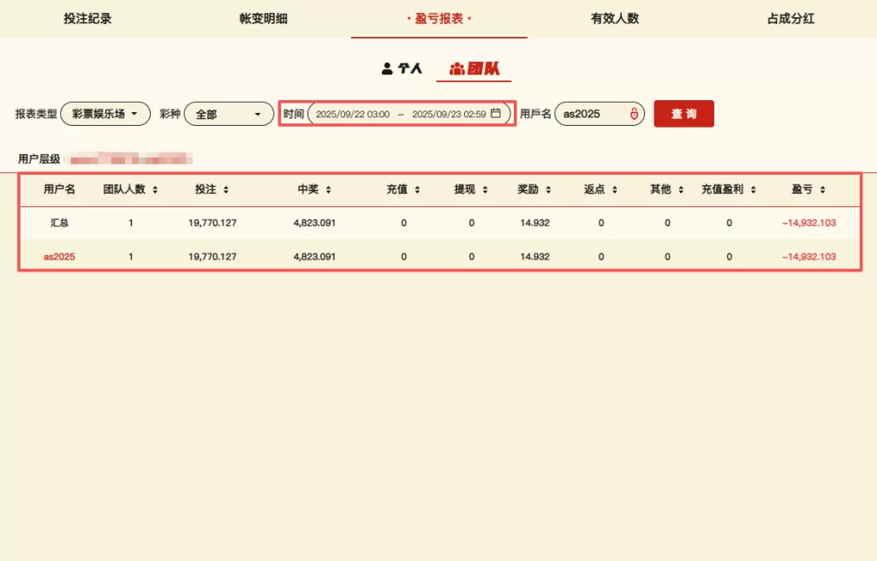Go to 投注纪录 tab
The width and height of the screenshot is (877, 561).
(87, 19)
